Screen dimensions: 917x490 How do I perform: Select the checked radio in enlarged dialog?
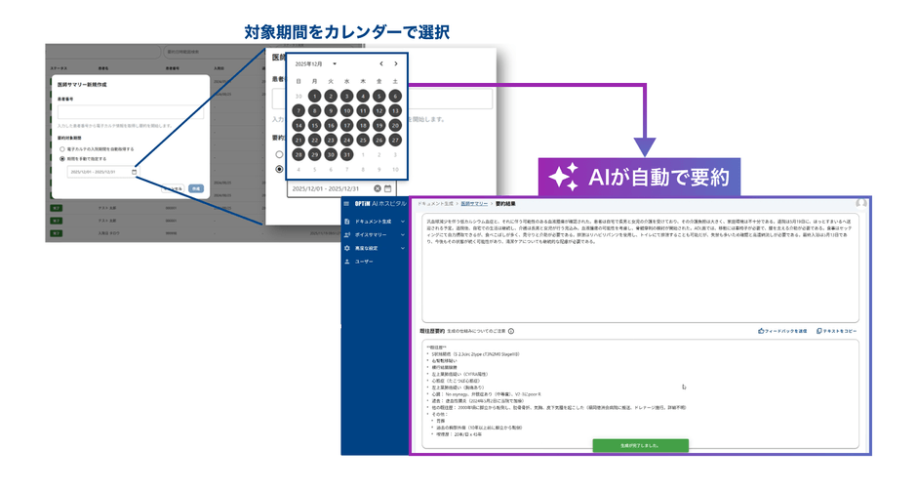coord(280,169)
